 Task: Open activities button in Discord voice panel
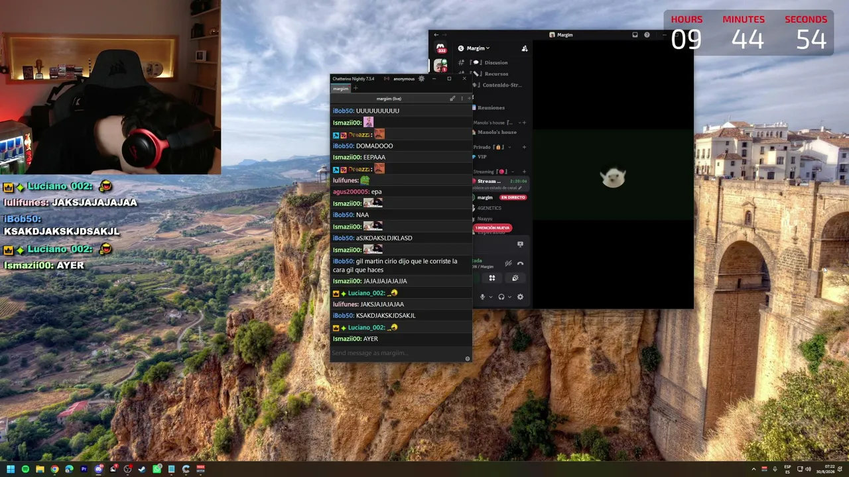click(x=492, y=278)
